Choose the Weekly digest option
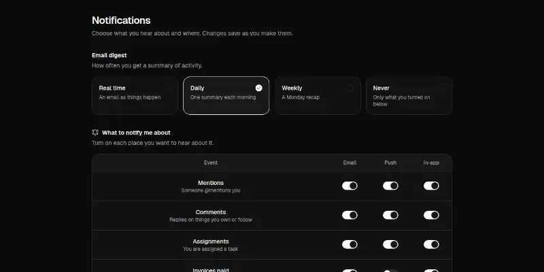The image size is (544, 272). [x=318, y=95]
